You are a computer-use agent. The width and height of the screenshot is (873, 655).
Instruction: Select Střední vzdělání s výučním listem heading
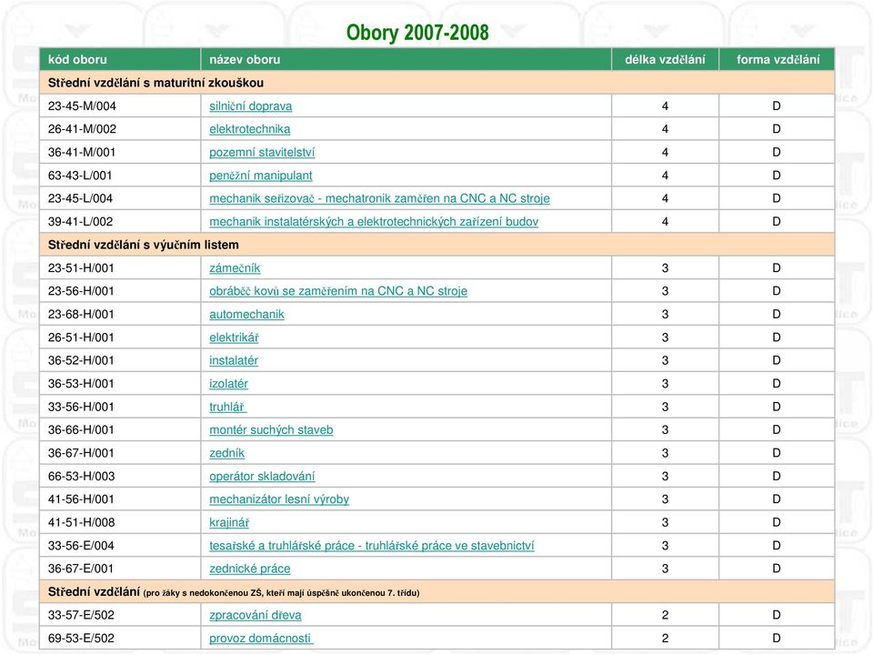click(143, 245)
